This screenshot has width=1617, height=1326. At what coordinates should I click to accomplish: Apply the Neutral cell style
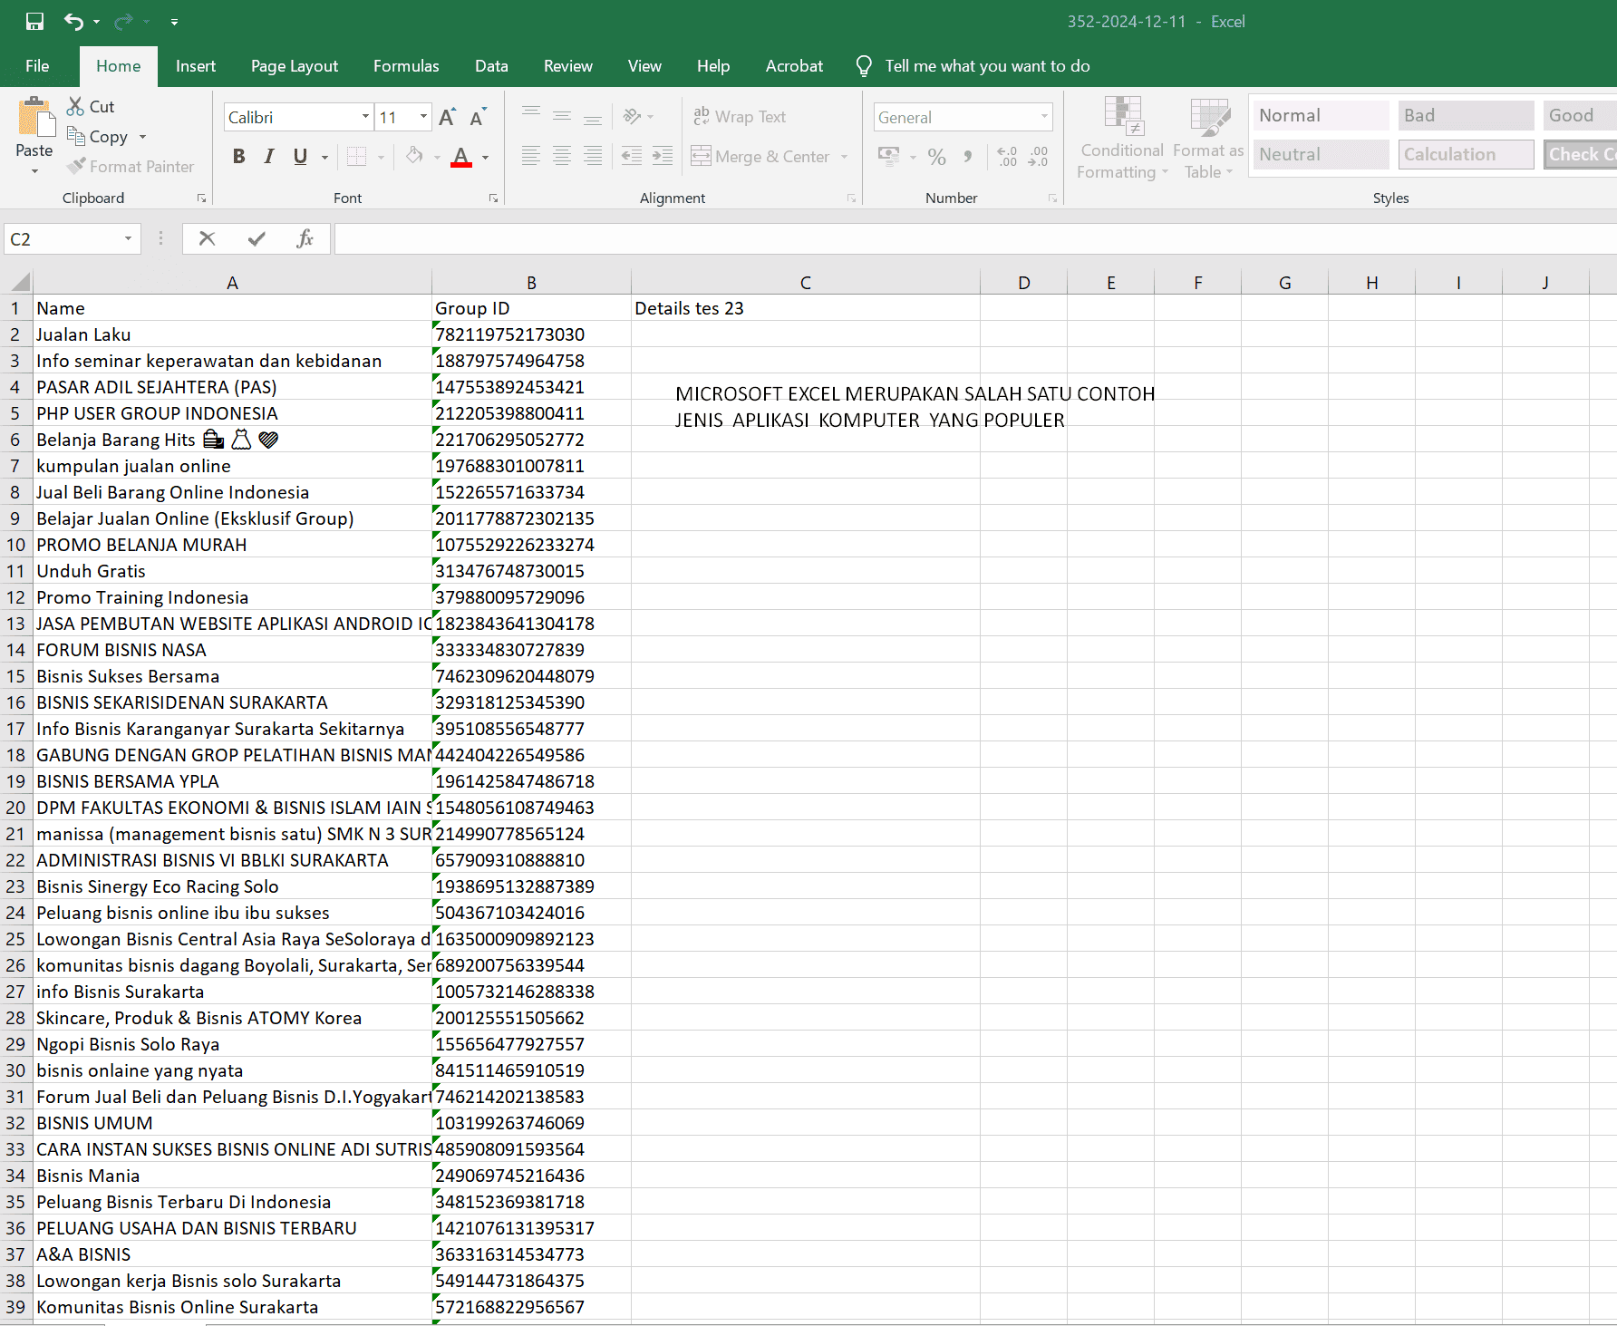1320,154
